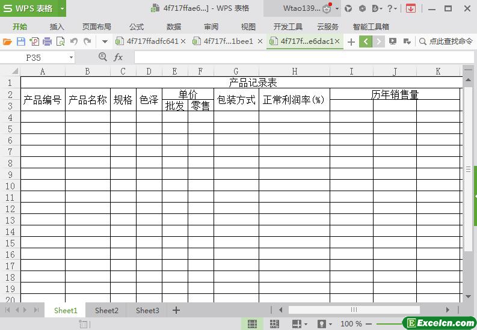
Task: Close the 4f717f...e6dac1 document tab
Action: point(337,41)
